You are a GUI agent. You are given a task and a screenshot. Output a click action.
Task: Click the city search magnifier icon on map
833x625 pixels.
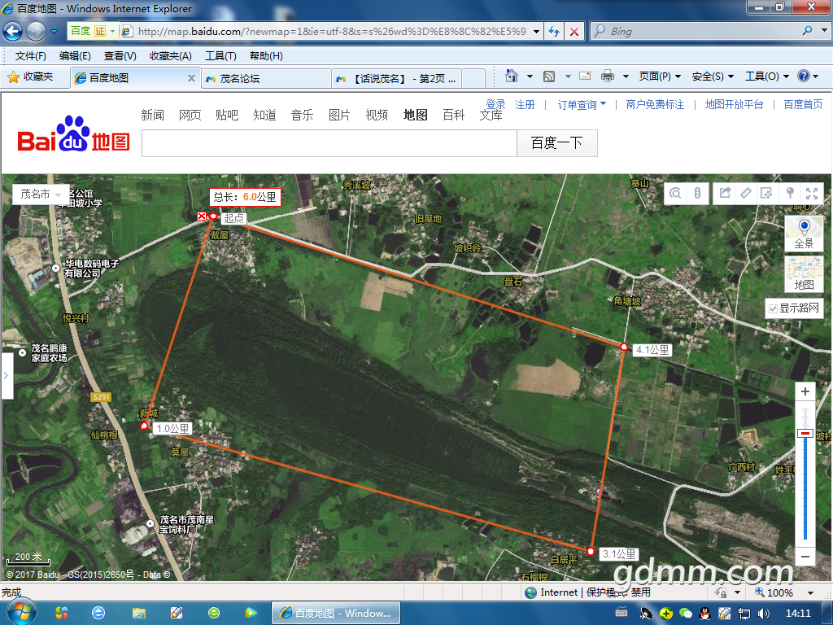pos(675,193)
